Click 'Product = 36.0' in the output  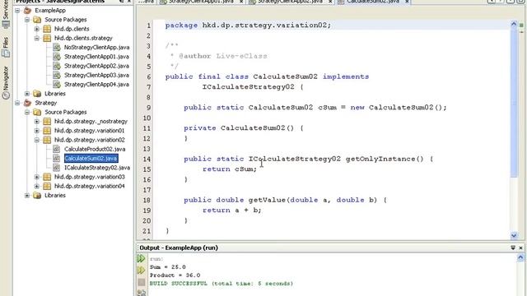pos(175,275)
